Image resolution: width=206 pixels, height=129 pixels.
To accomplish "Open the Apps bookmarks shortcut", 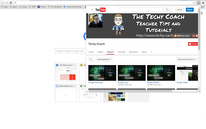I will click(5, 7).
